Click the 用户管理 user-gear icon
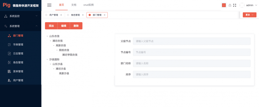Screen dimensions: 259x107 click(9, 80)
